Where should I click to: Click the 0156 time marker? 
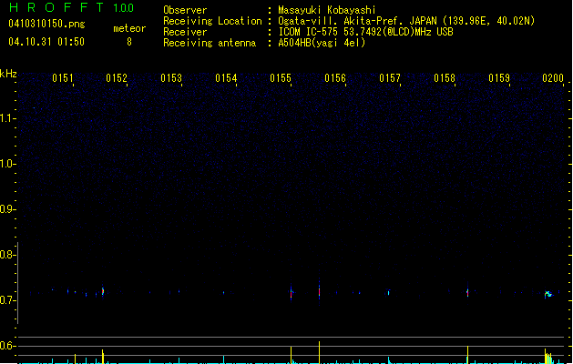coord(335,78)
